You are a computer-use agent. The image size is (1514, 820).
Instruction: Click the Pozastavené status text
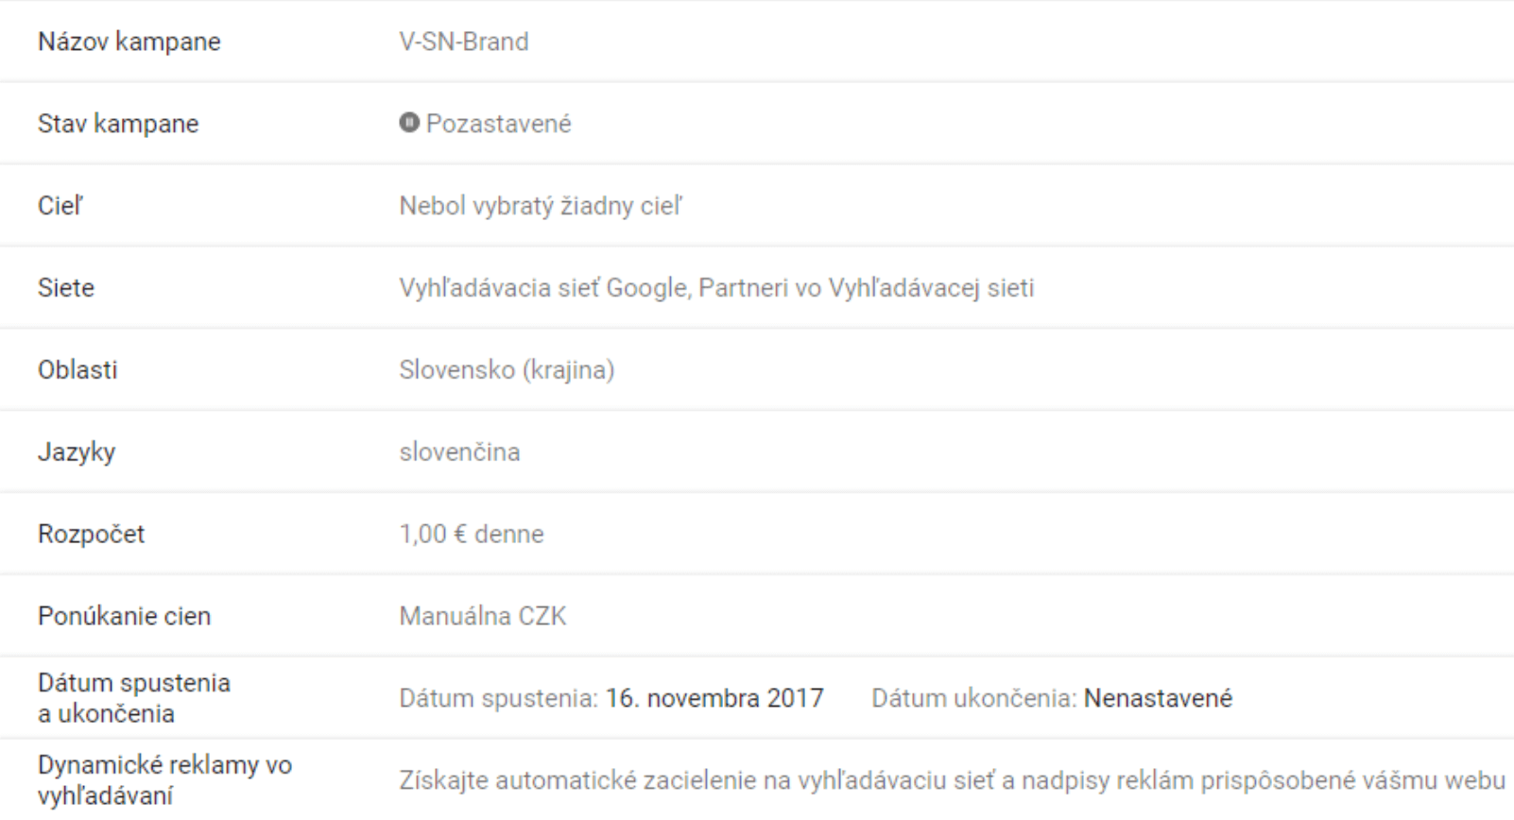[499, 124]
